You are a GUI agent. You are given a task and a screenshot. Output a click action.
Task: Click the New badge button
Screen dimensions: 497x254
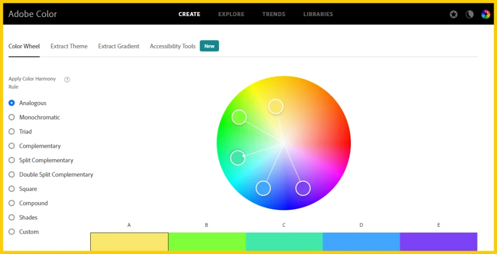209,46
